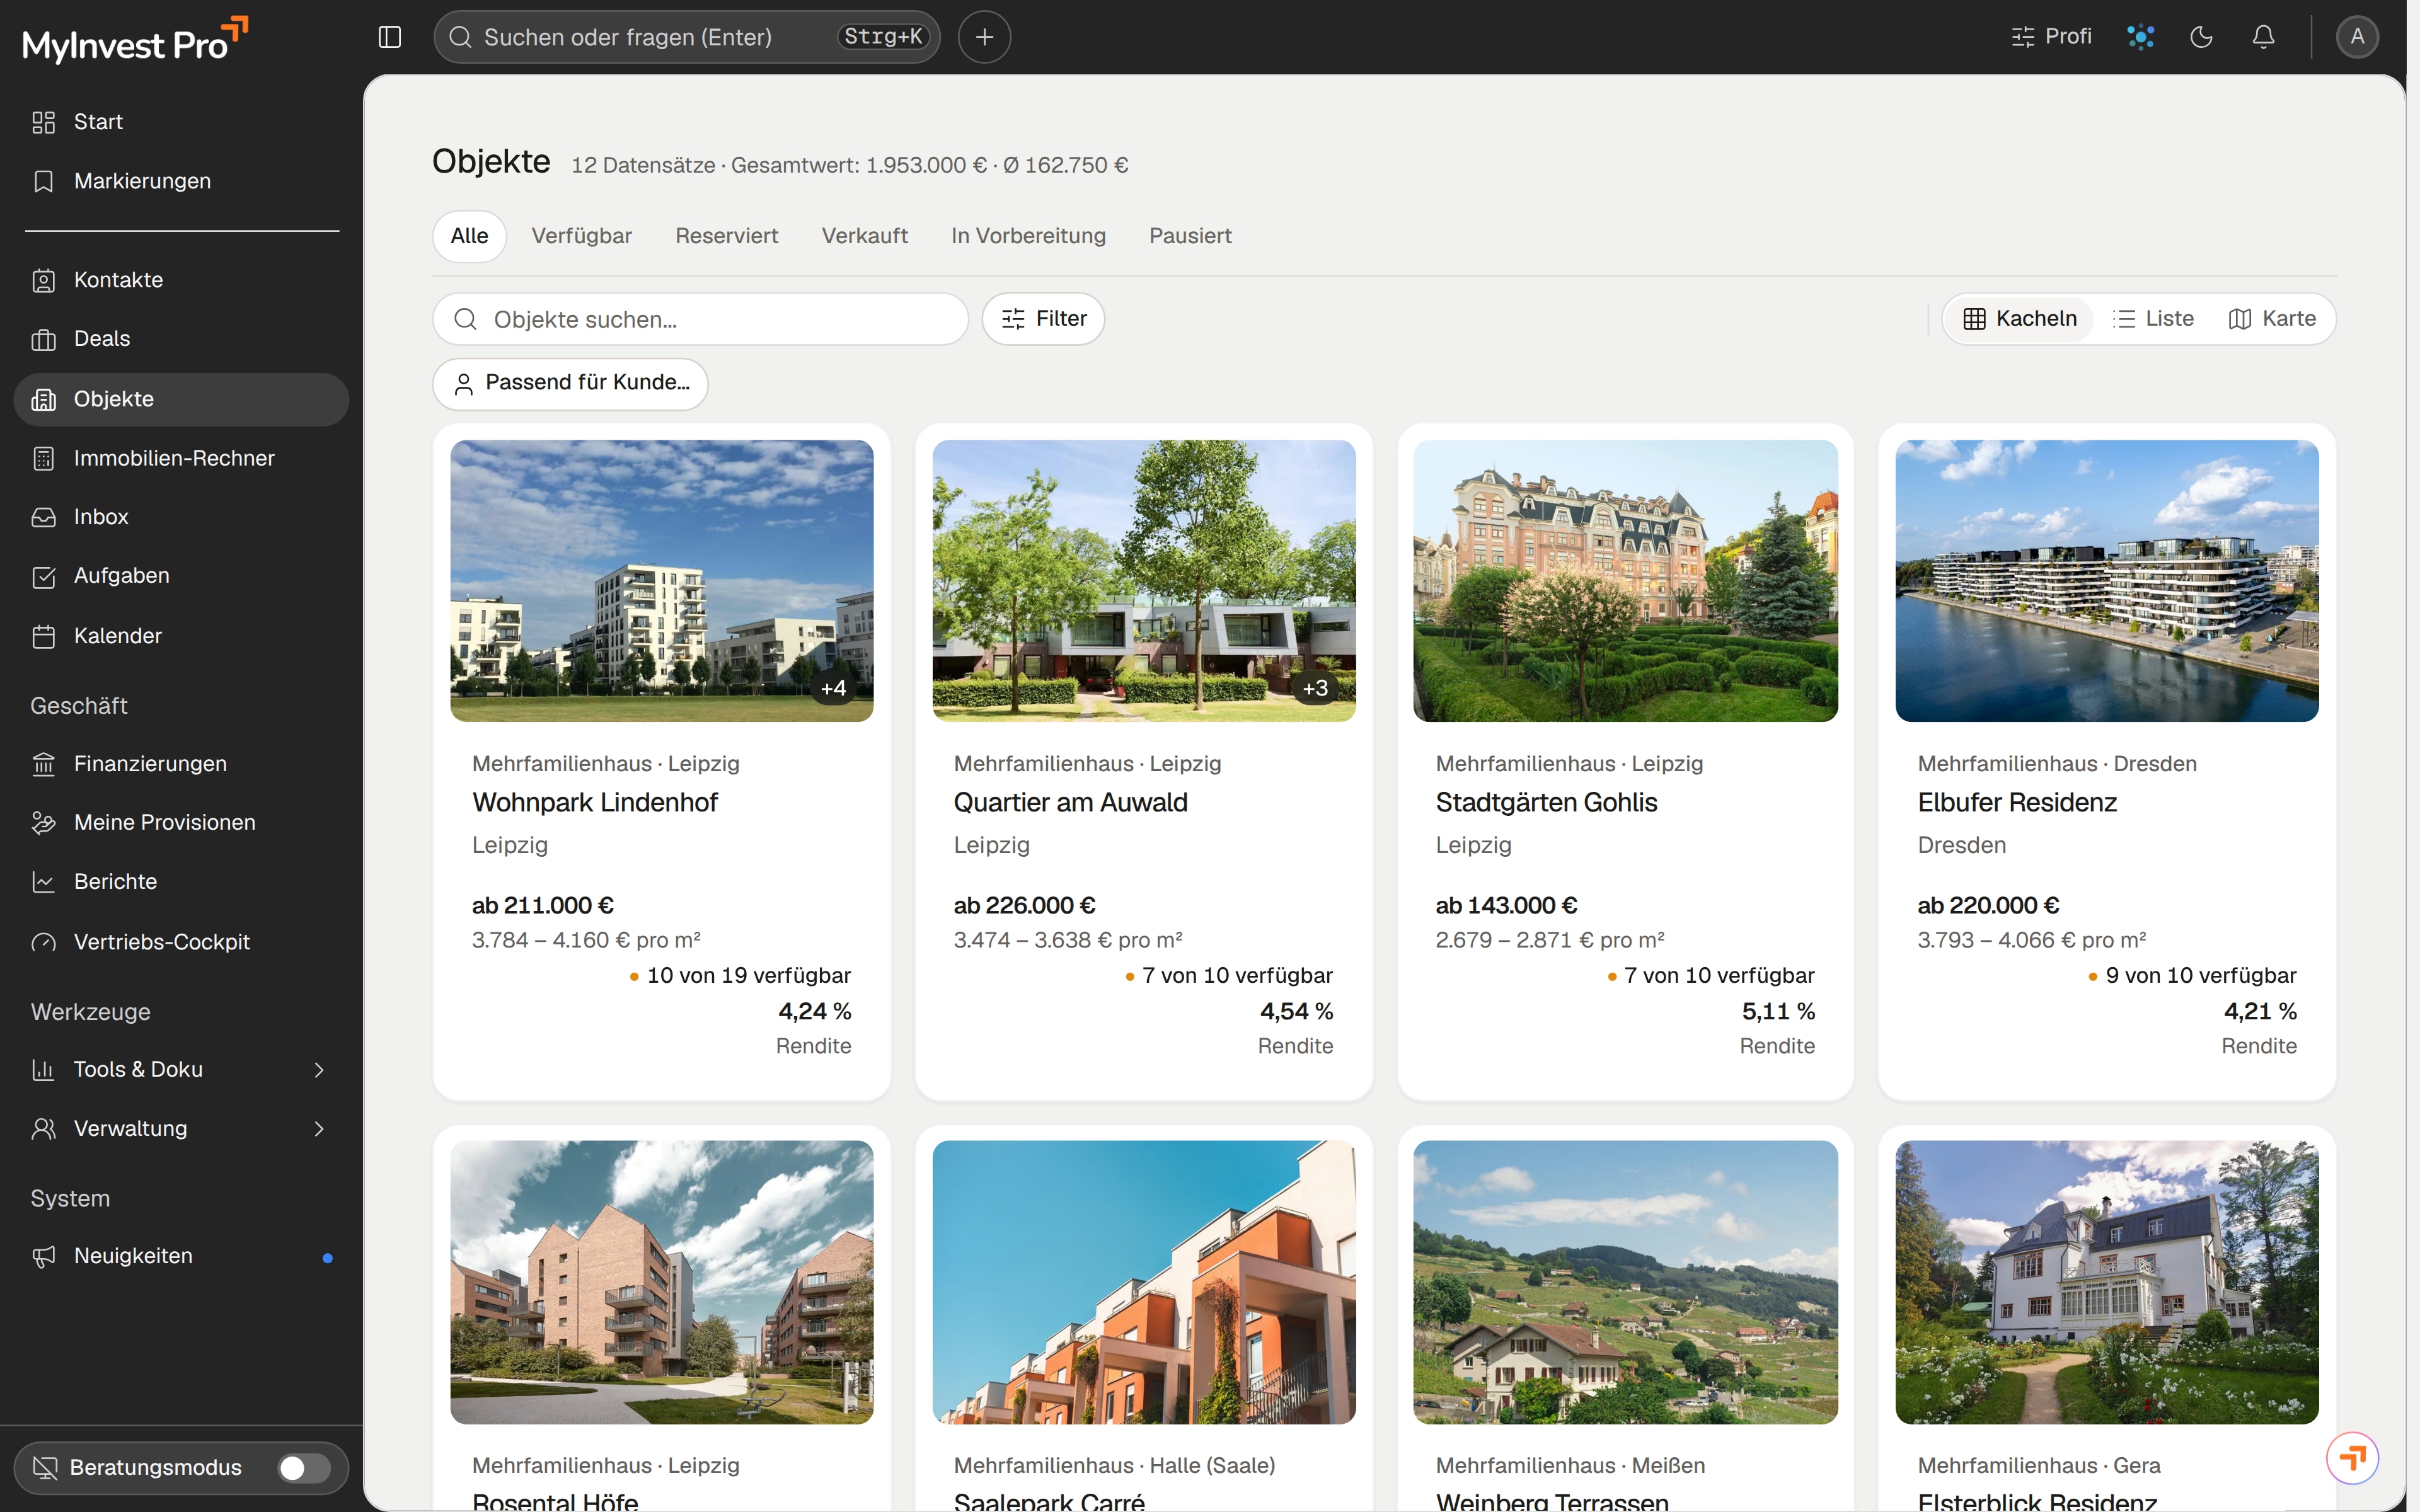This screenshot has width=2420, height=1512.
Task: Switch to Reserviert tab
Action: pos(727,236)
